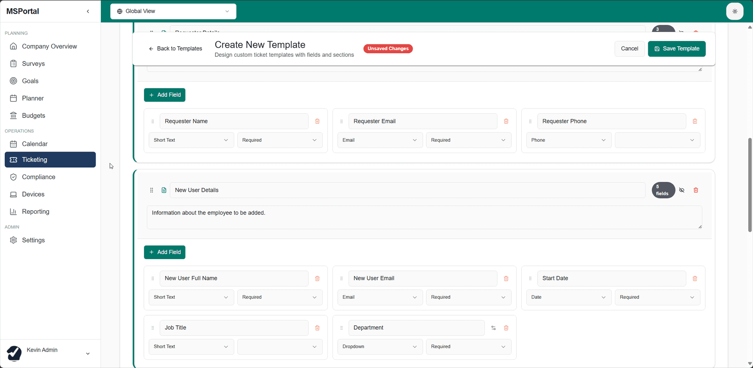The image size is (753, 368).
Task: Save the template
Action: pos(677,49)
